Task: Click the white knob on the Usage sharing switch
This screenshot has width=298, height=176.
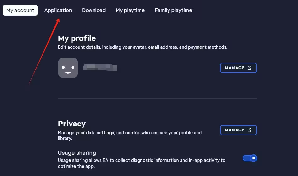Action: coord(254,158)
